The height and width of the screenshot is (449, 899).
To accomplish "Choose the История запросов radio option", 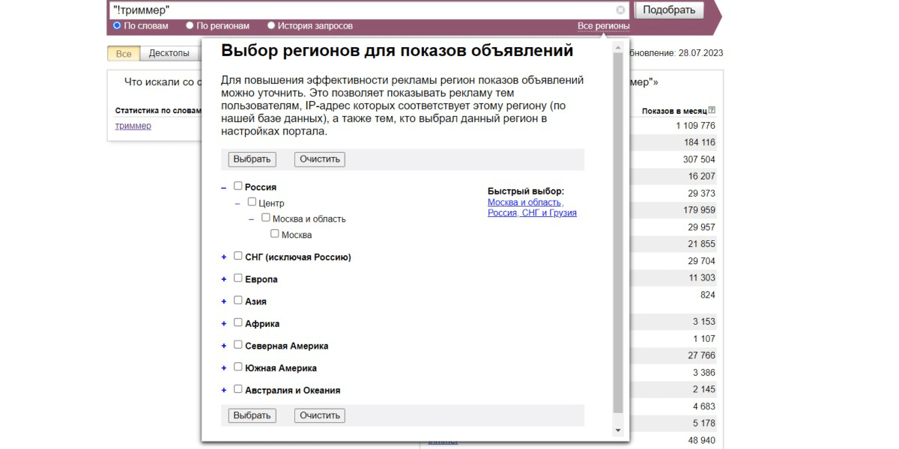I will click(271, 25).
